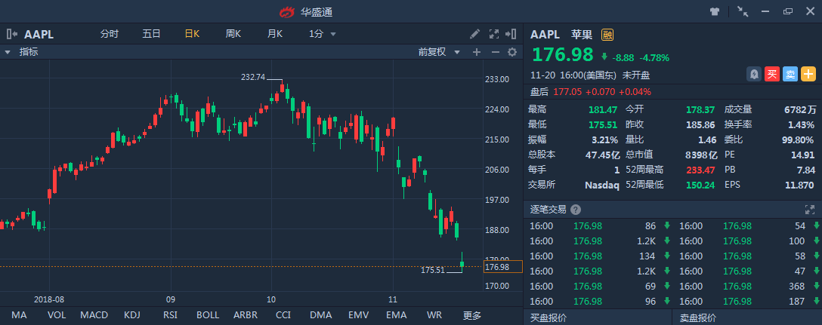Click the 176.98 current price axis marker
Screen dimensions: 822x325
[x=502, y=267]
